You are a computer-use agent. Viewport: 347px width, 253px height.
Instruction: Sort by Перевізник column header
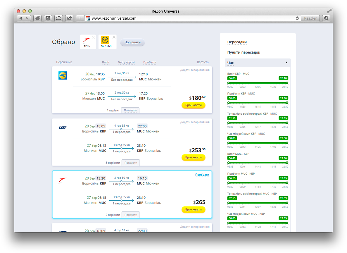point(64,62)
